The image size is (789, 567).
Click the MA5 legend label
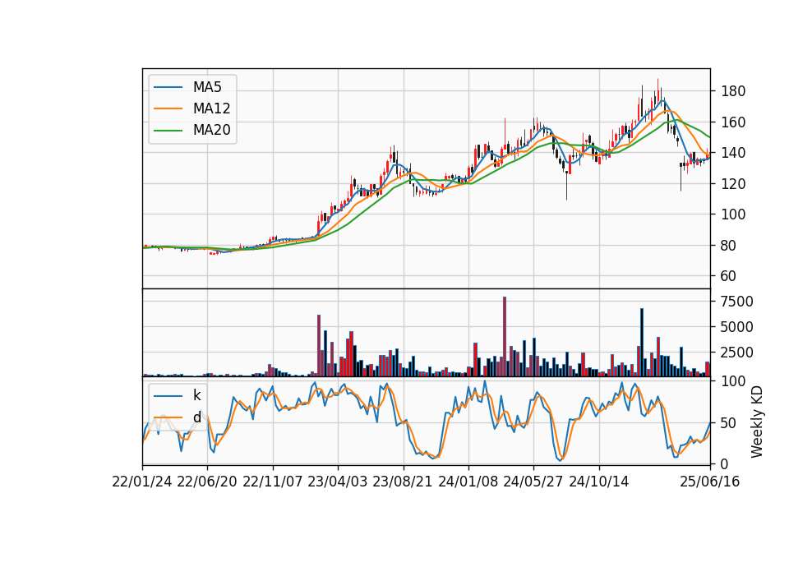pos(207,87)
